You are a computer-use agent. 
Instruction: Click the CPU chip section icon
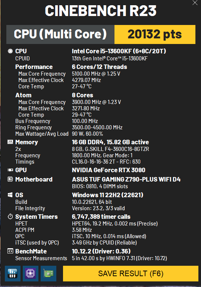[10, 51]
